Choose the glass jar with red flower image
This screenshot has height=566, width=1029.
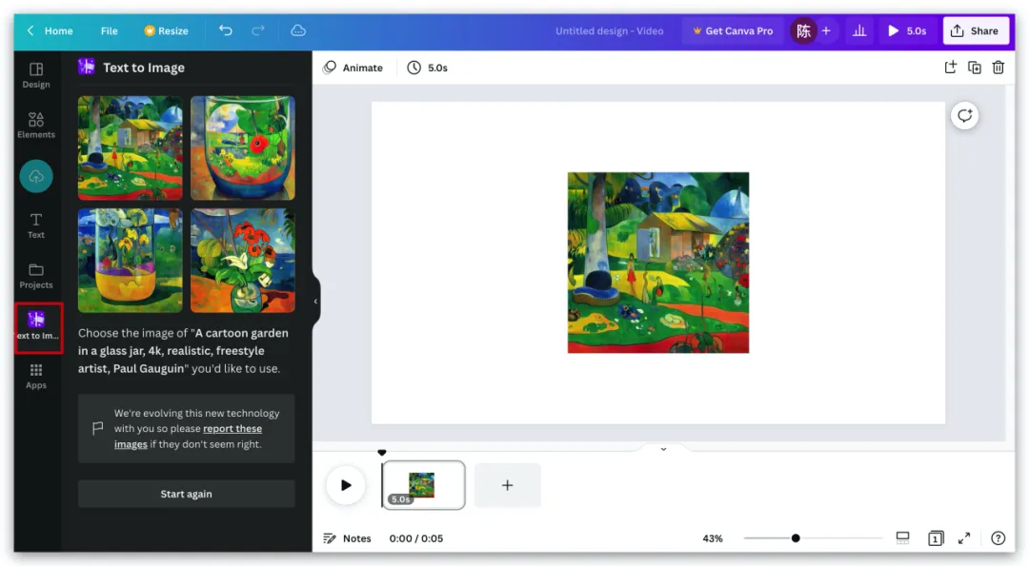pos(243,148)
